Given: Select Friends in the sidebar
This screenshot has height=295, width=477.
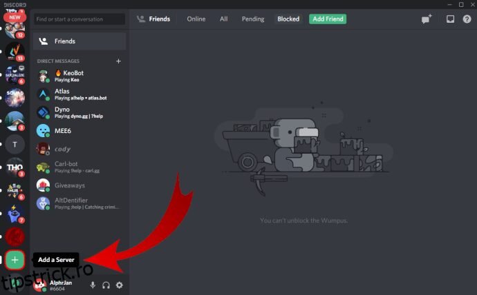Looking at the screenshot, I should (79, 41).
